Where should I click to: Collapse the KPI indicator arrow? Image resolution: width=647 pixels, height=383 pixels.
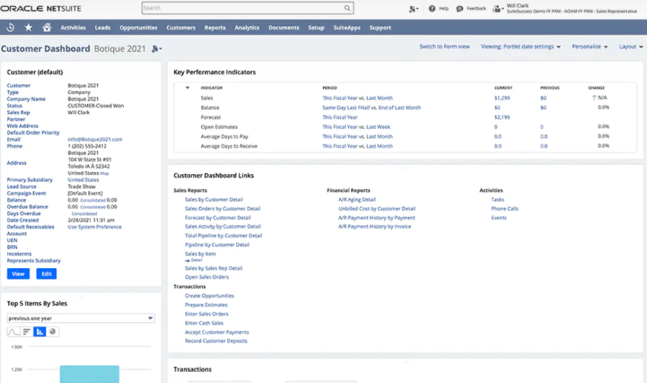(x=187, y=87)
